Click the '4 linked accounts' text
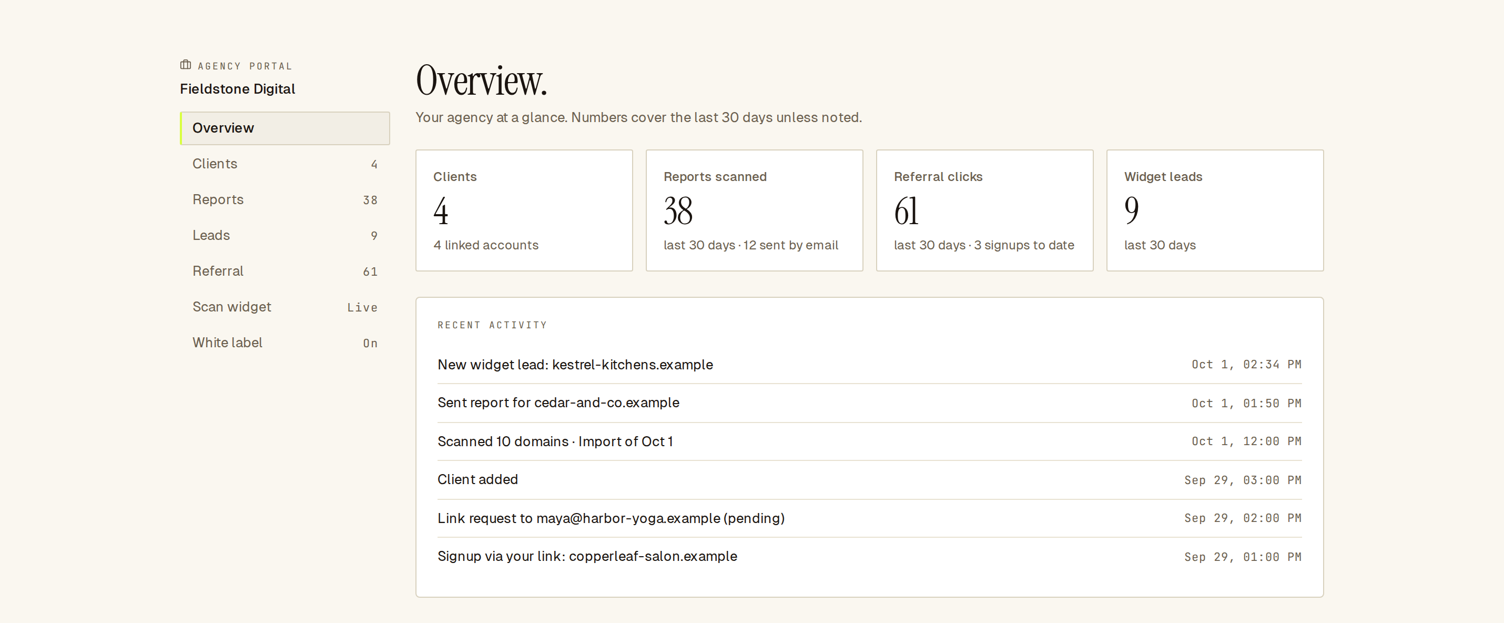This screenshot has height=623, width=1504. coord(486,245)
